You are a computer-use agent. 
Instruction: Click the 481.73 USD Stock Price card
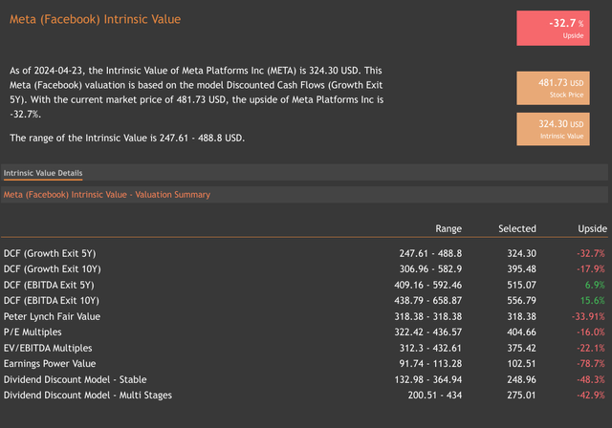(553, 88)
